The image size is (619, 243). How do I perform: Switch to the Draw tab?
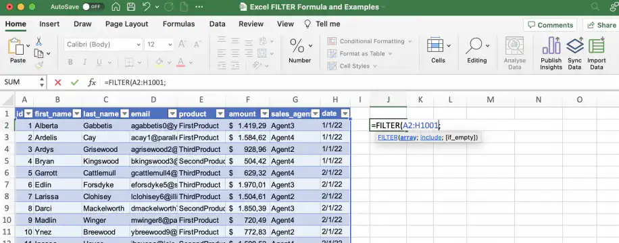pos(82,24)
